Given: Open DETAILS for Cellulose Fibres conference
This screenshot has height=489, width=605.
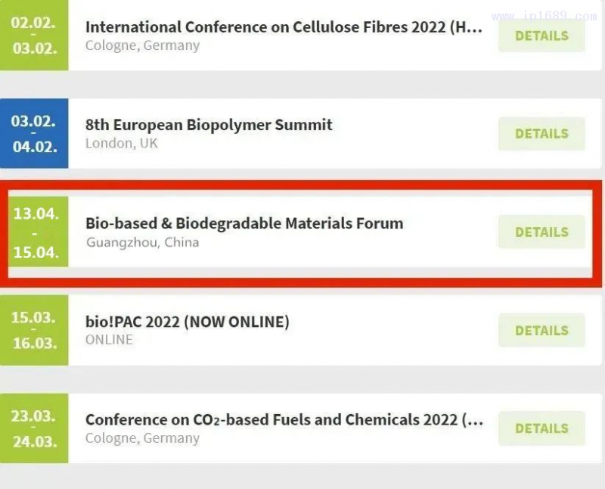Looking at the screenshot, I should pos(541,36).
